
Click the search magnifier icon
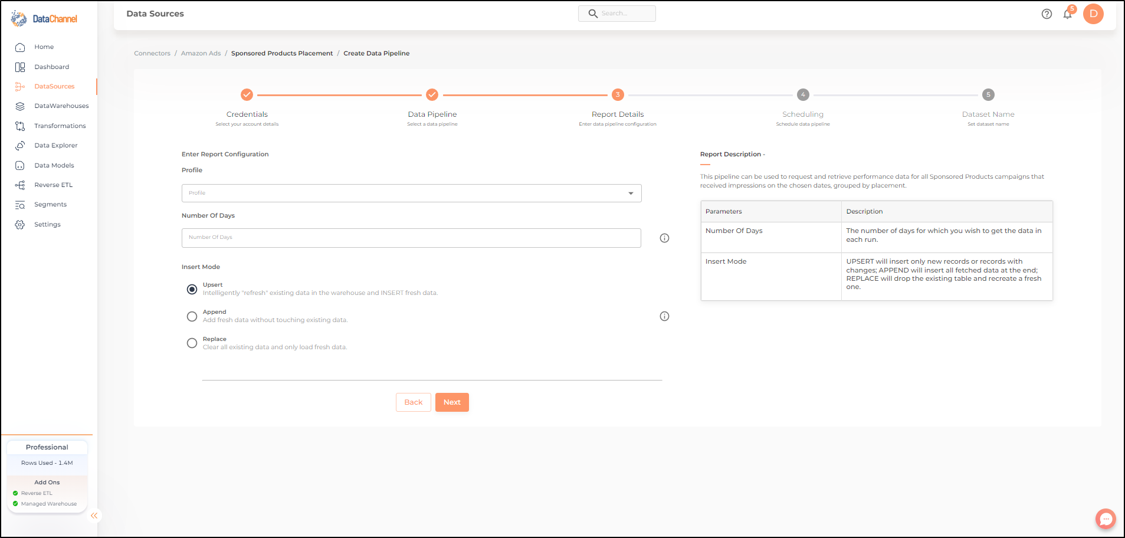click(593, 14)
